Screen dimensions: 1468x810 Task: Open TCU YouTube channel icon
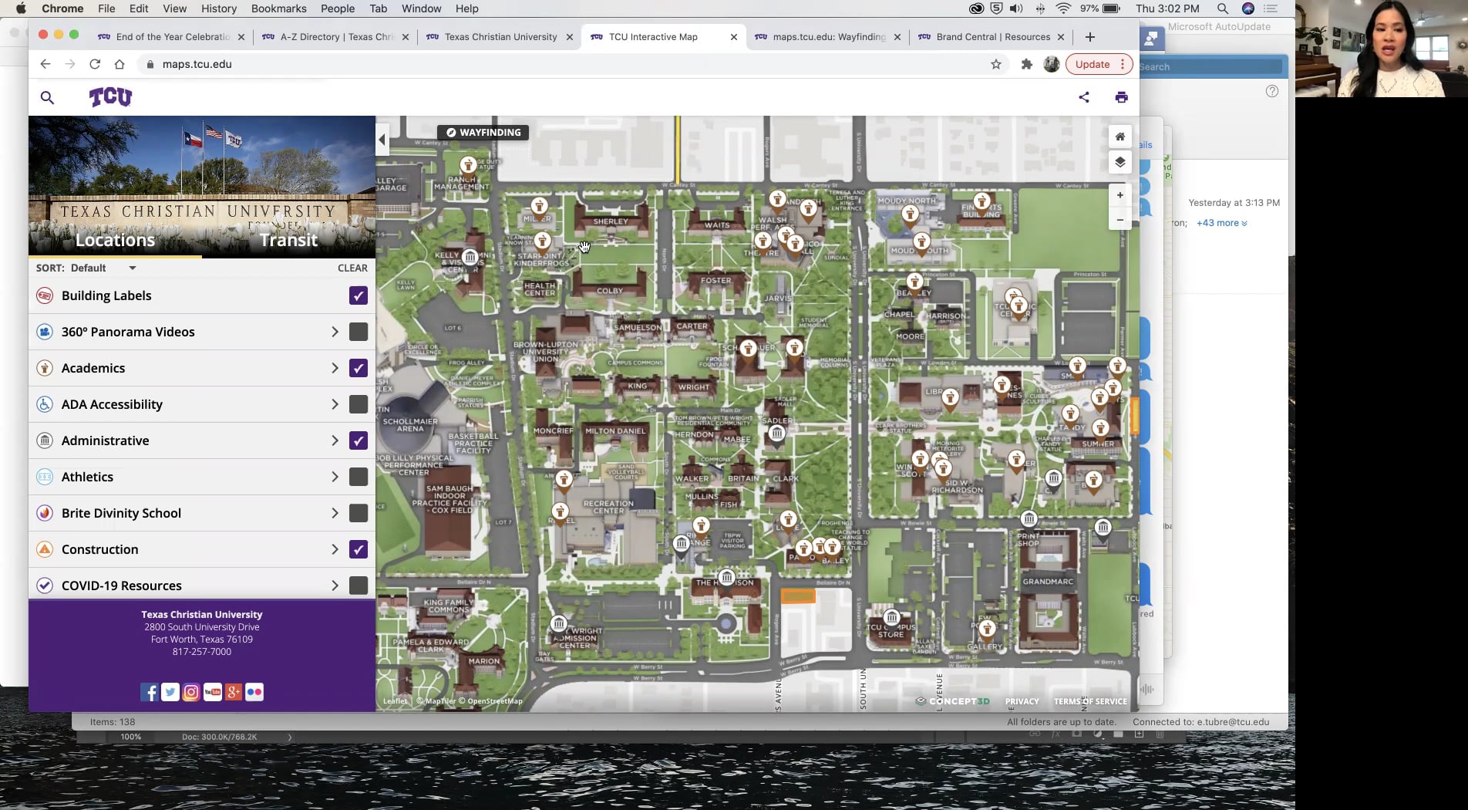pos(212,692)
